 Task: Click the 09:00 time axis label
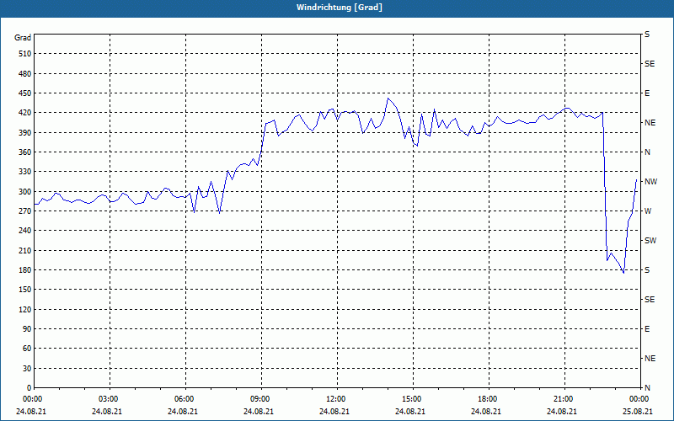(x=259, y=399)
